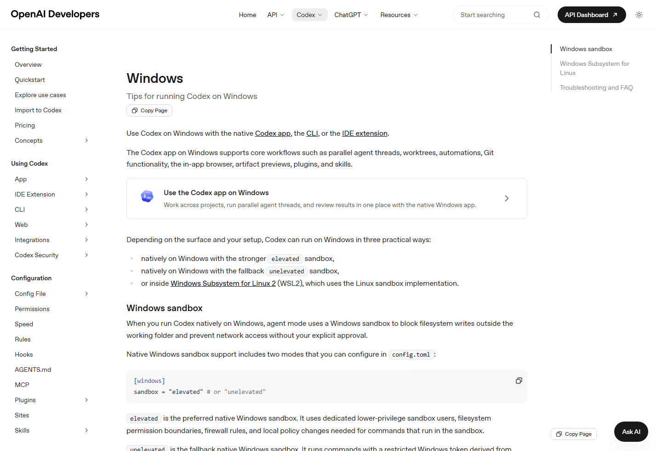The image size is (662, 451).
Task: Open Use the Codex app on Windows card
Action: coord(327,198)
